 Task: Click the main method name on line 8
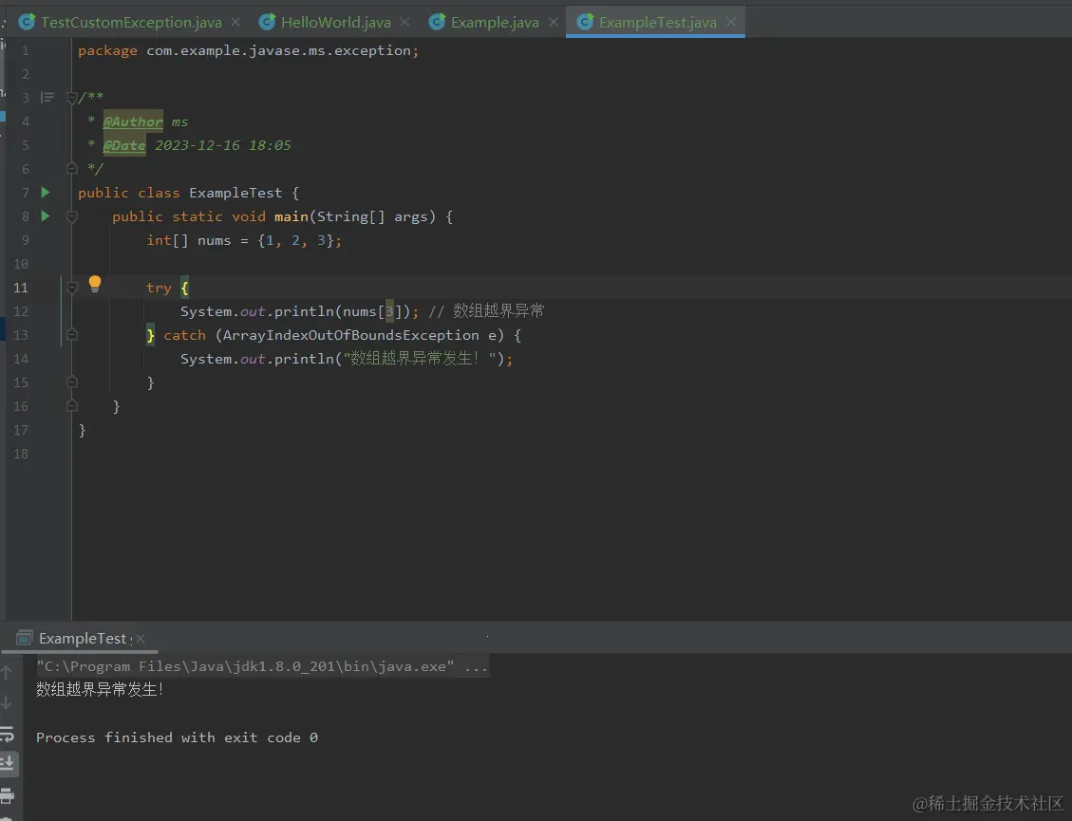tap(292, 216)
